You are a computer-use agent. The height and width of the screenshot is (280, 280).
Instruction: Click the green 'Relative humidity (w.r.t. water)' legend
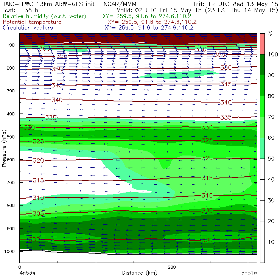coord(45,16)
